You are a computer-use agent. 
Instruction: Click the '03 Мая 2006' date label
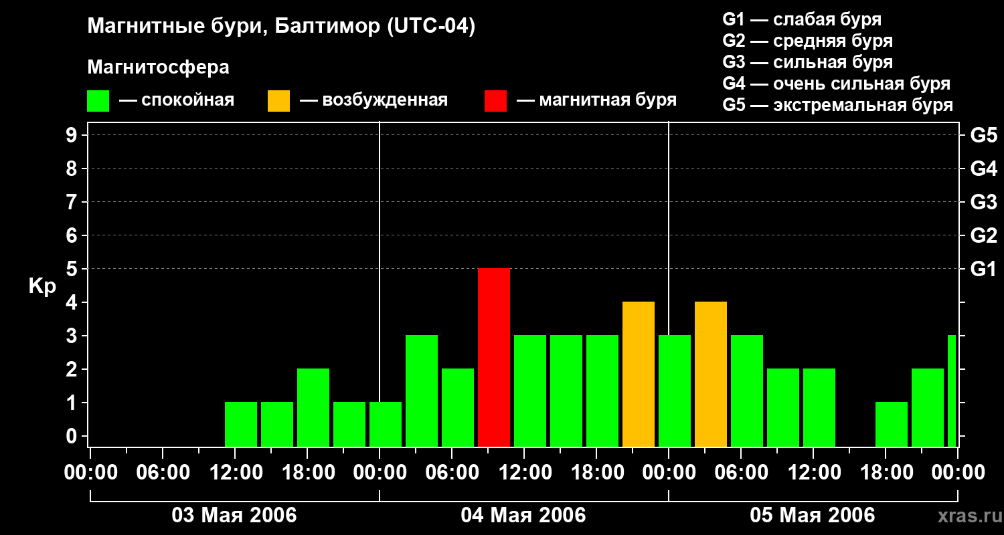(234, 516)
